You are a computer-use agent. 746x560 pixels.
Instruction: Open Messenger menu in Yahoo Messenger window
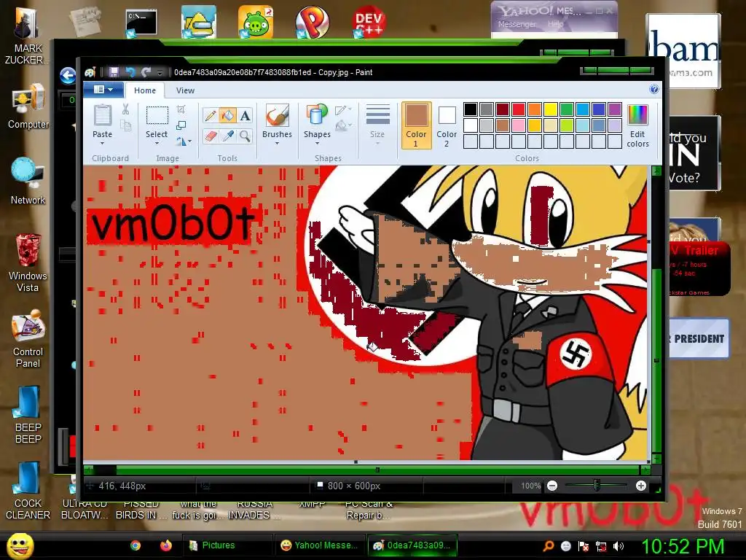(x=517, y=24)
